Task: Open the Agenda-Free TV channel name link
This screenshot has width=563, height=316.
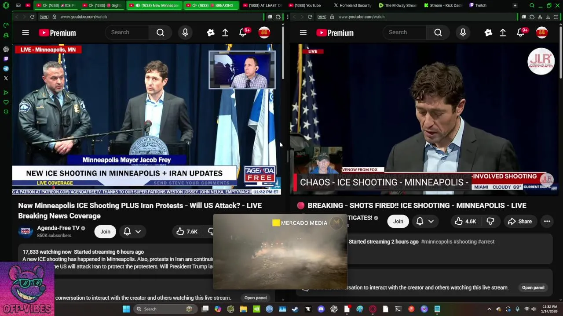Action: (58, 228)
